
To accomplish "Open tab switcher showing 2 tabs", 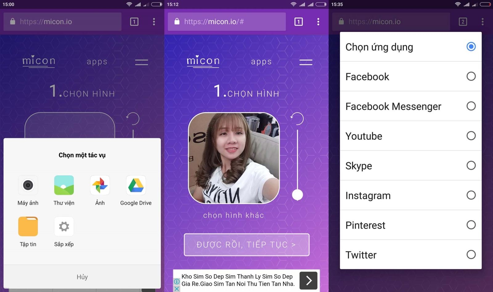I will click(x=463, y=22).
